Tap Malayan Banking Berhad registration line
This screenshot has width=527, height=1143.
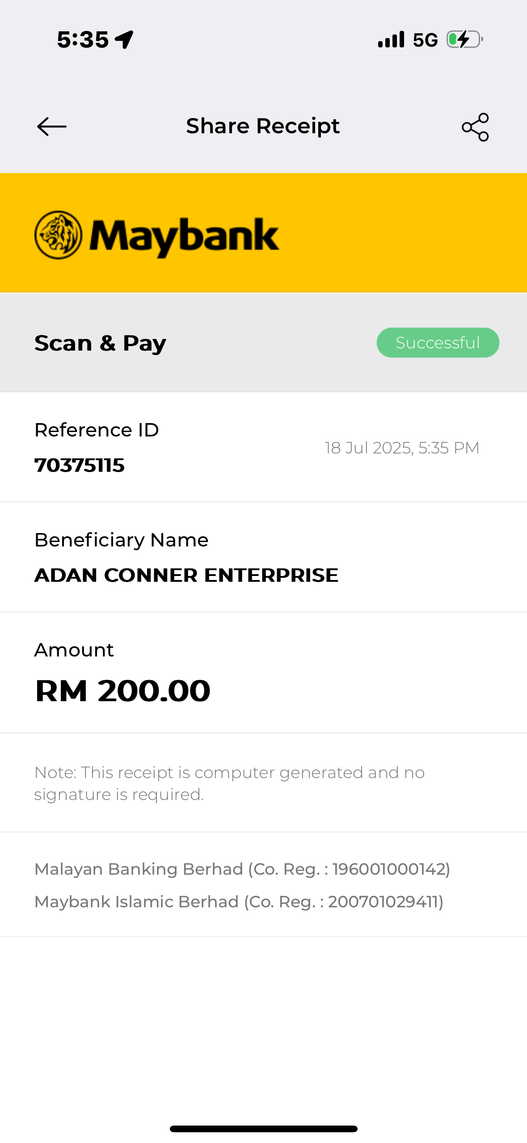(x=242, y=869)
